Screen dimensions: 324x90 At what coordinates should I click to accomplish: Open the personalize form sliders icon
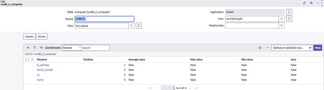point(311,3)
